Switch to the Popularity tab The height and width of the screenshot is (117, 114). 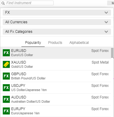pyautogui.click(x=33, y=43)
